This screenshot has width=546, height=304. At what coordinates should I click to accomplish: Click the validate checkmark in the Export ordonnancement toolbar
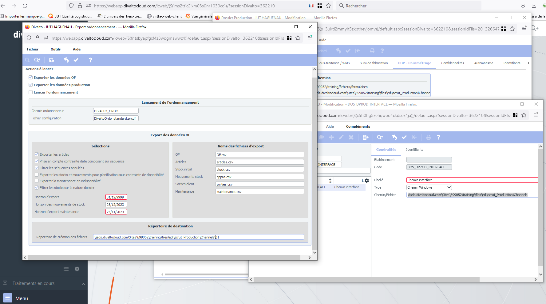point(76,60)
